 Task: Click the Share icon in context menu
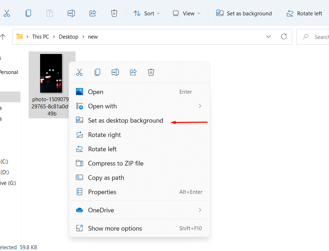(x=133, y=72)
